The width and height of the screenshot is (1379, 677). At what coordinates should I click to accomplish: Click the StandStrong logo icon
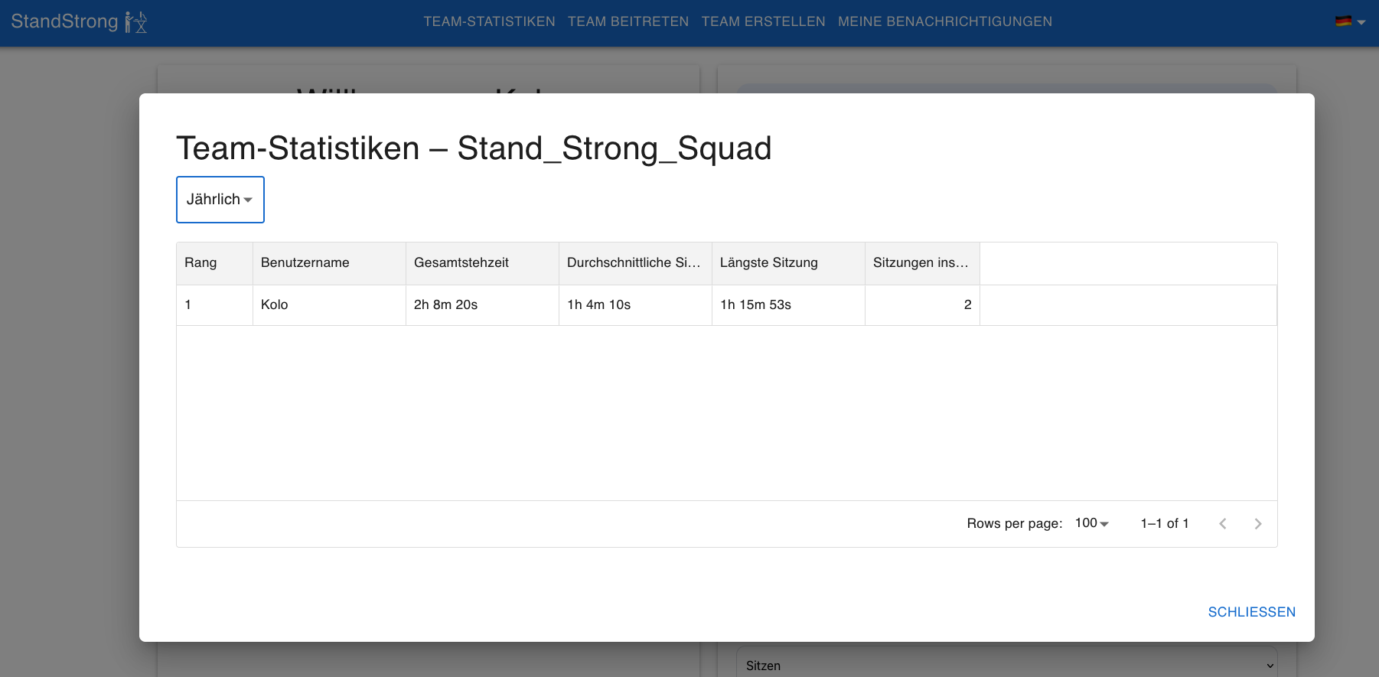click(136, 21)
